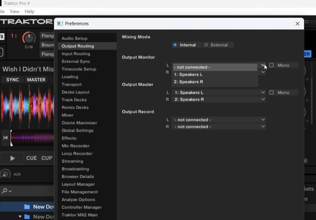
Task: Open Output Master L dropdown
Action: tap(219, 93)
